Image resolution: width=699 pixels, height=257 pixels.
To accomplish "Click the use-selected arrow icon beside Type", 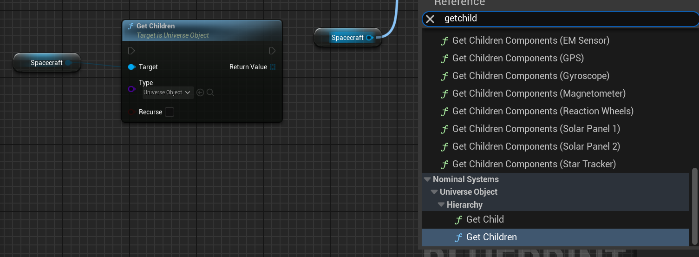I will [200, 92].
